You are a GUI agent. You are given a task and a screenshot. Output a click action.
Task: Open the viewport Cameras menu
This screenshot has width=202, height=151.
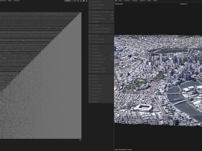tap(127, 1)
